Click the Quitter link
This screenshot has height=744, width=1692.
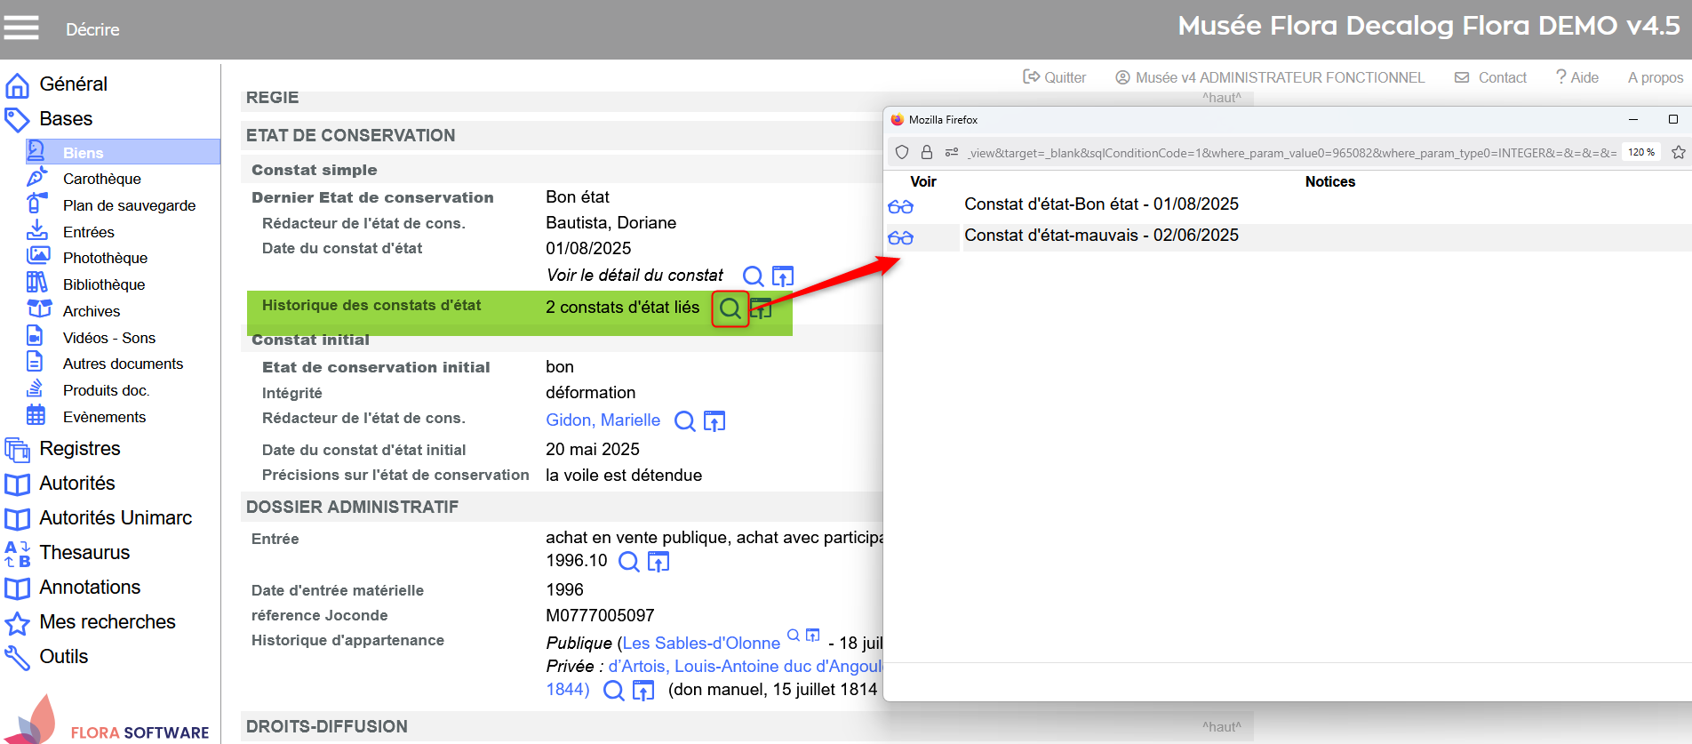click(1055, 77)
